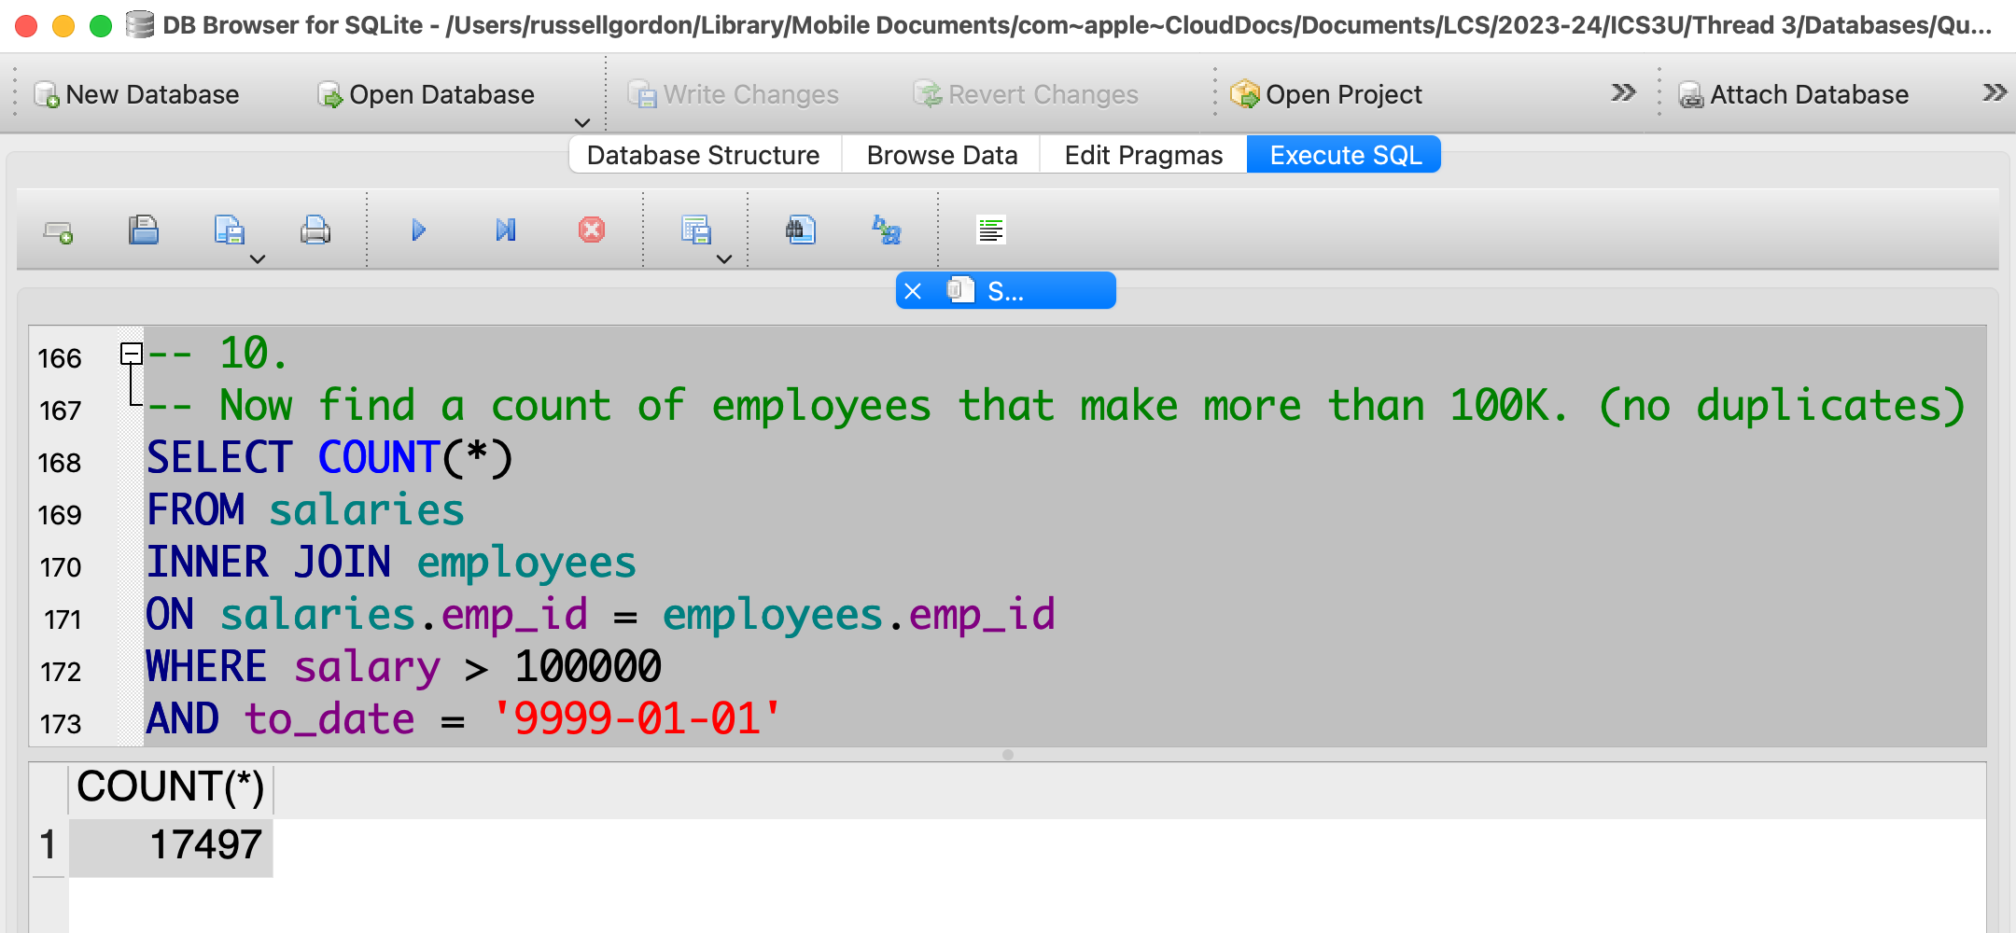
Task: Expand the Save SQL file dropdown arrow
Action: tap(258, 259)
